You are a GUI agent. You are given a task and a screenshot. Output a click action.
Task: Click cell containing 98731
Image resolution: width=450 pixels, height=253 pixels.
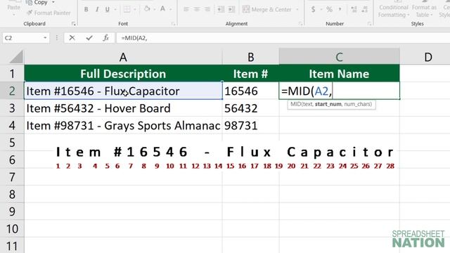250,125
